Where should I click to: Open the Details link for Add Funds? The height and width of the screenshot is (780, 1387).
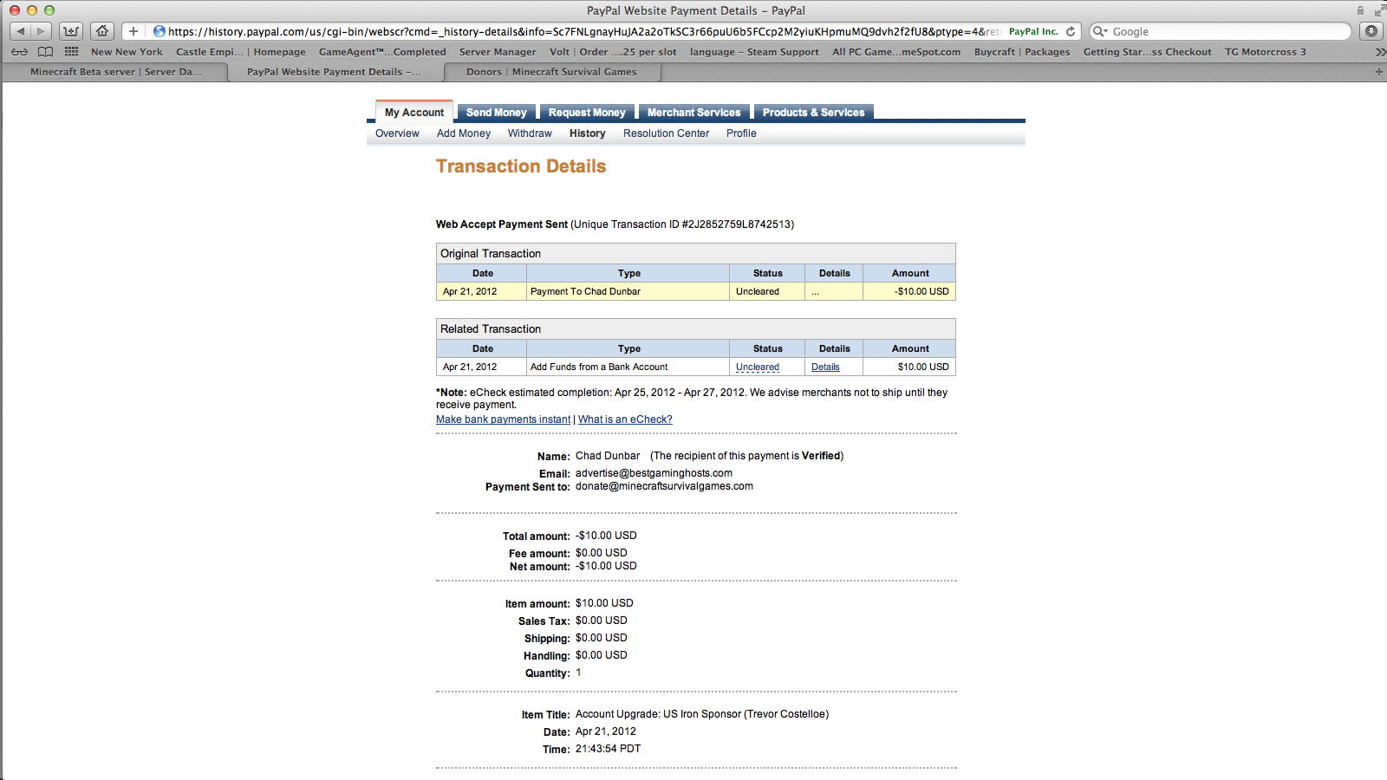[x=825, y=367]
